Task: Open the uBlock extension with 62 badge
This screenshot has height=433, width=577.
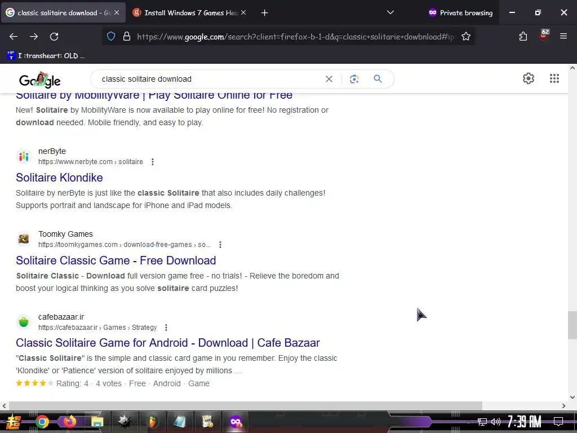Action: 544,35
